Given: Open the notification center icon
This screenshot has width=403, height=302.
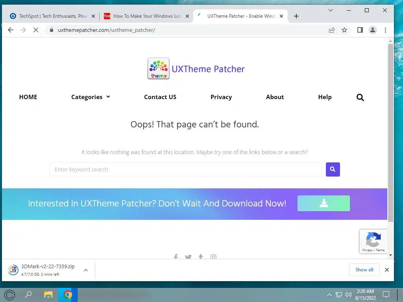Looking at the screenshot, I should [x=386, y=295].
